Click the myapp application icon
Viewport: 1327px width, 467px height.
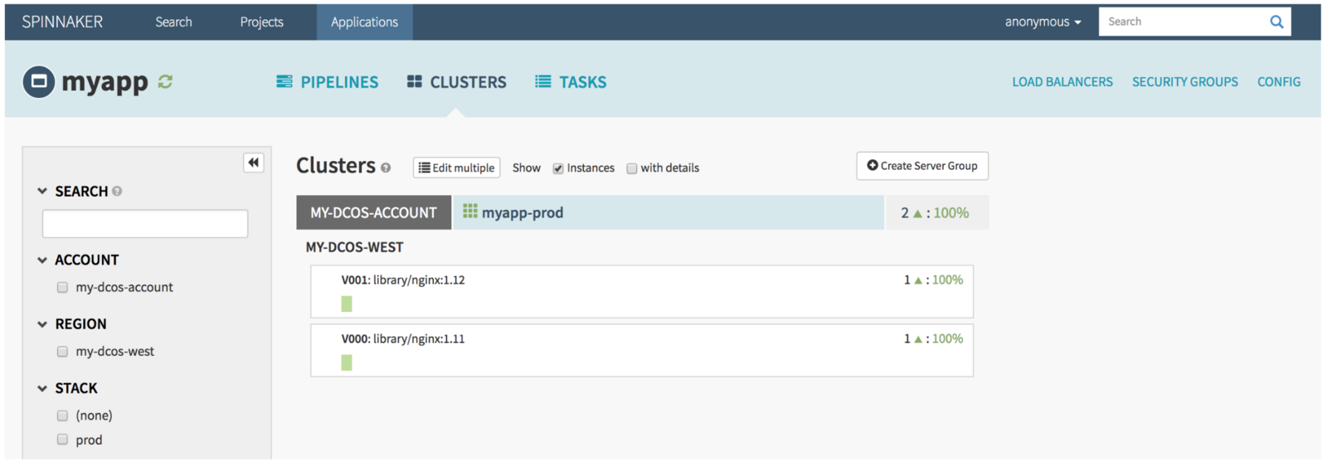point(39,81)
